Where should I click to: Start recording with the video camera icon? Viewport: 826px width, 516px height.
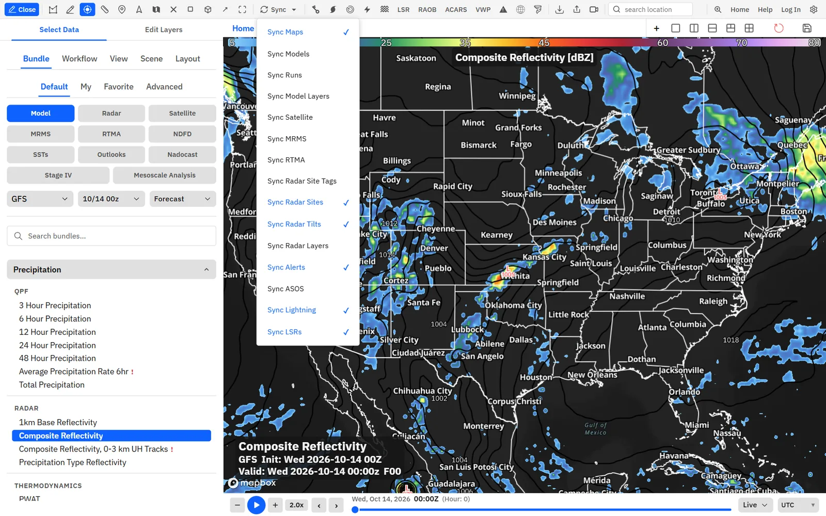594,9
